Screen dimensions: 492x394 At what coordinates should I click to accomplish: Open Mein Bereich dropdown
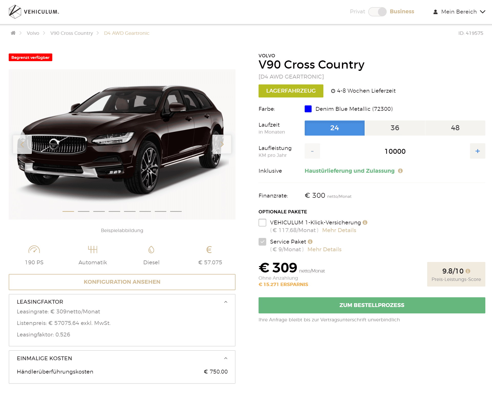tap(459, 12)
